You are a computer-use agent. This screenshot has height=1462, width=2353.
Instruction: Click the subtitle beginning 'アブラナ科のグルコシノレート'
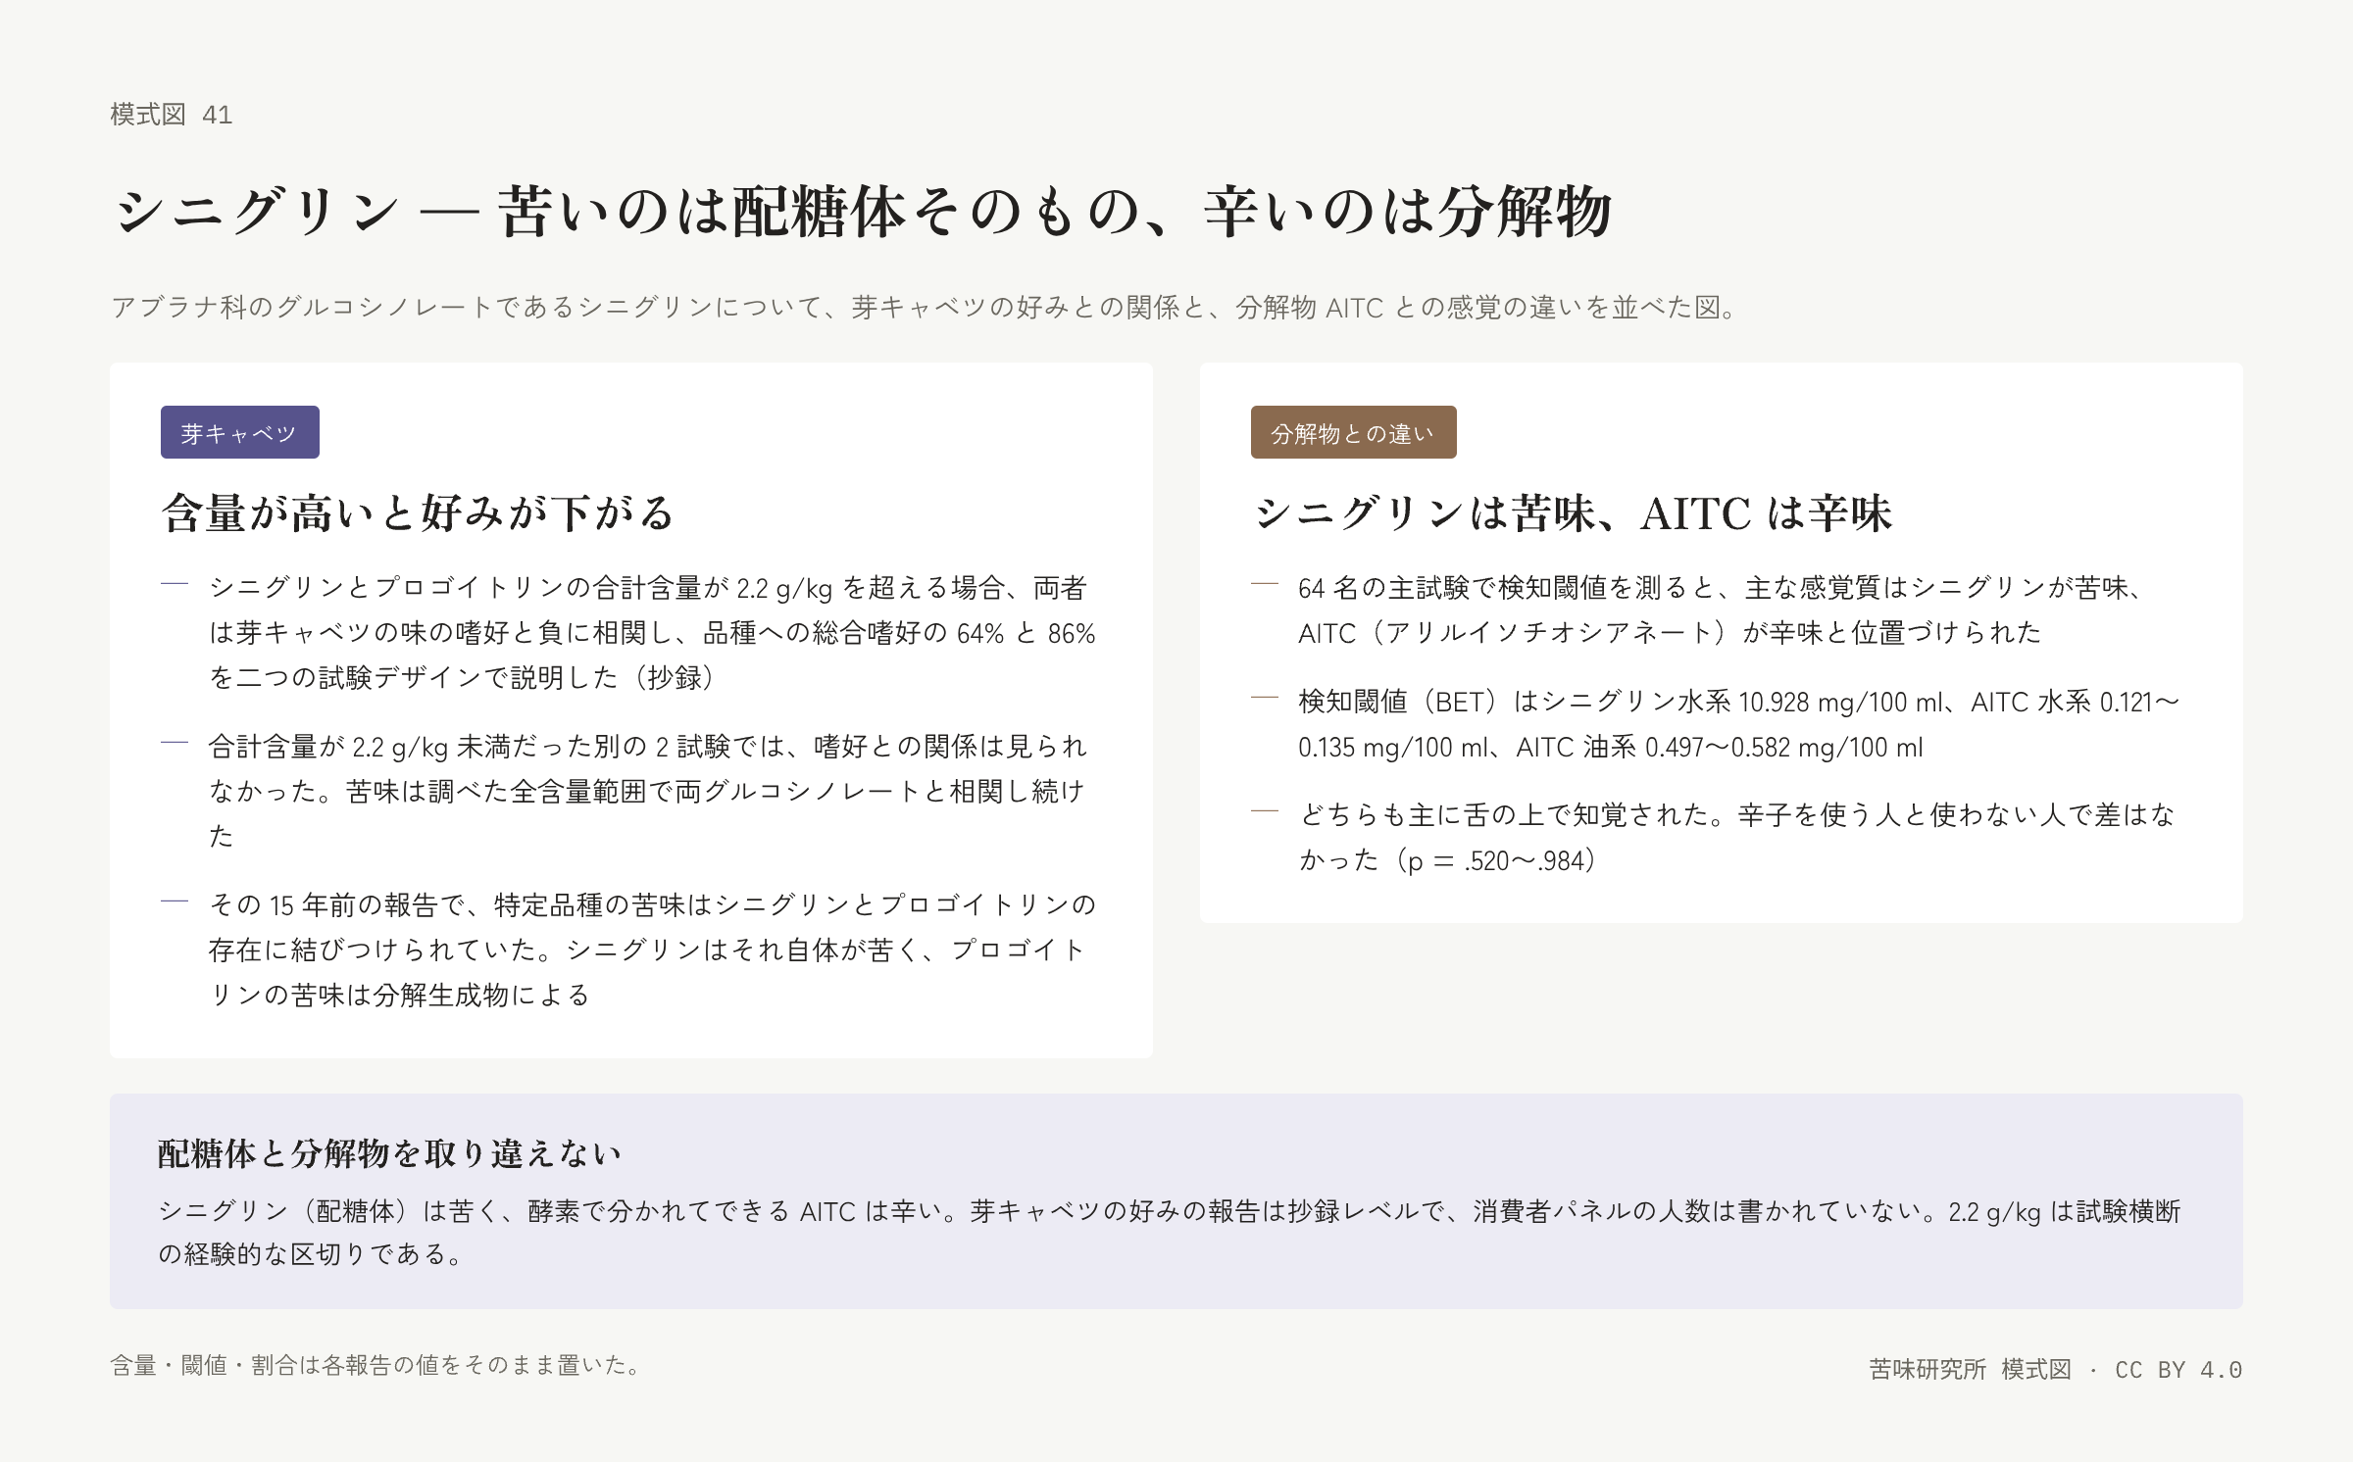click(x=926, y=308)
